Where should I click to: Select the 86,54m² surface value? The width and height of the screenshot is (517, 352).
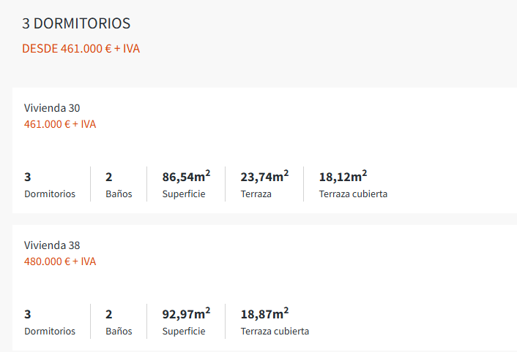coord(186,177)
